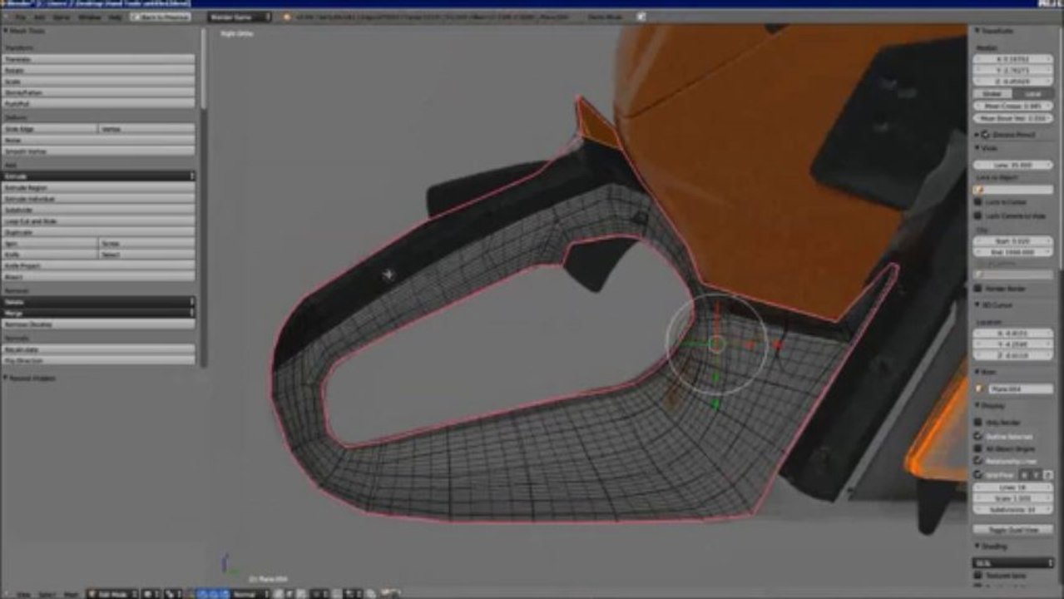Click the Subdivide button
This screenshot has width=1064, height=599.
[99, 210]
